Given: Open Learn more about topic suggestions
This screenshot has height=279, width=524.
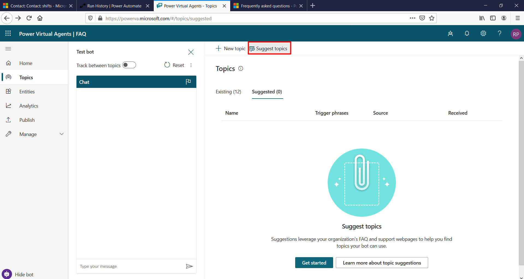Looking at the screenshot, I should (x=382, y=263).
